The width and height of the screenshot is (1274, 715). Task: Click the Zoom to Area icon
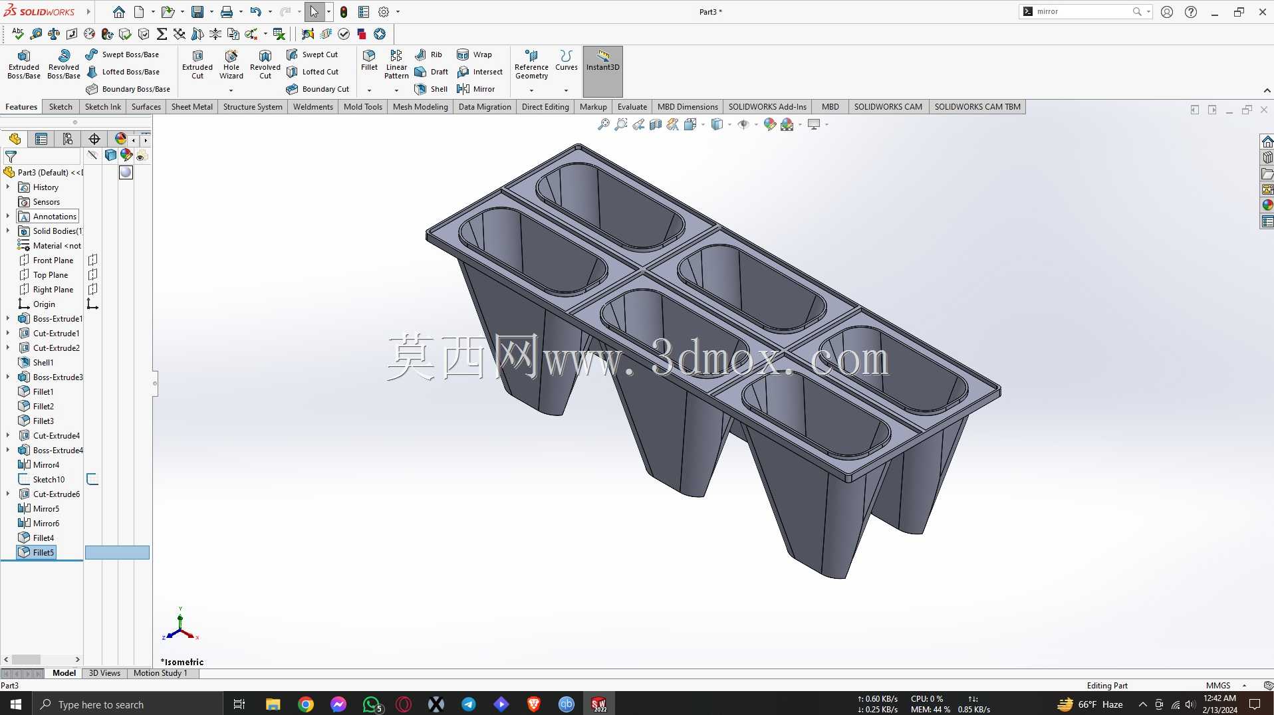[621, 124]
